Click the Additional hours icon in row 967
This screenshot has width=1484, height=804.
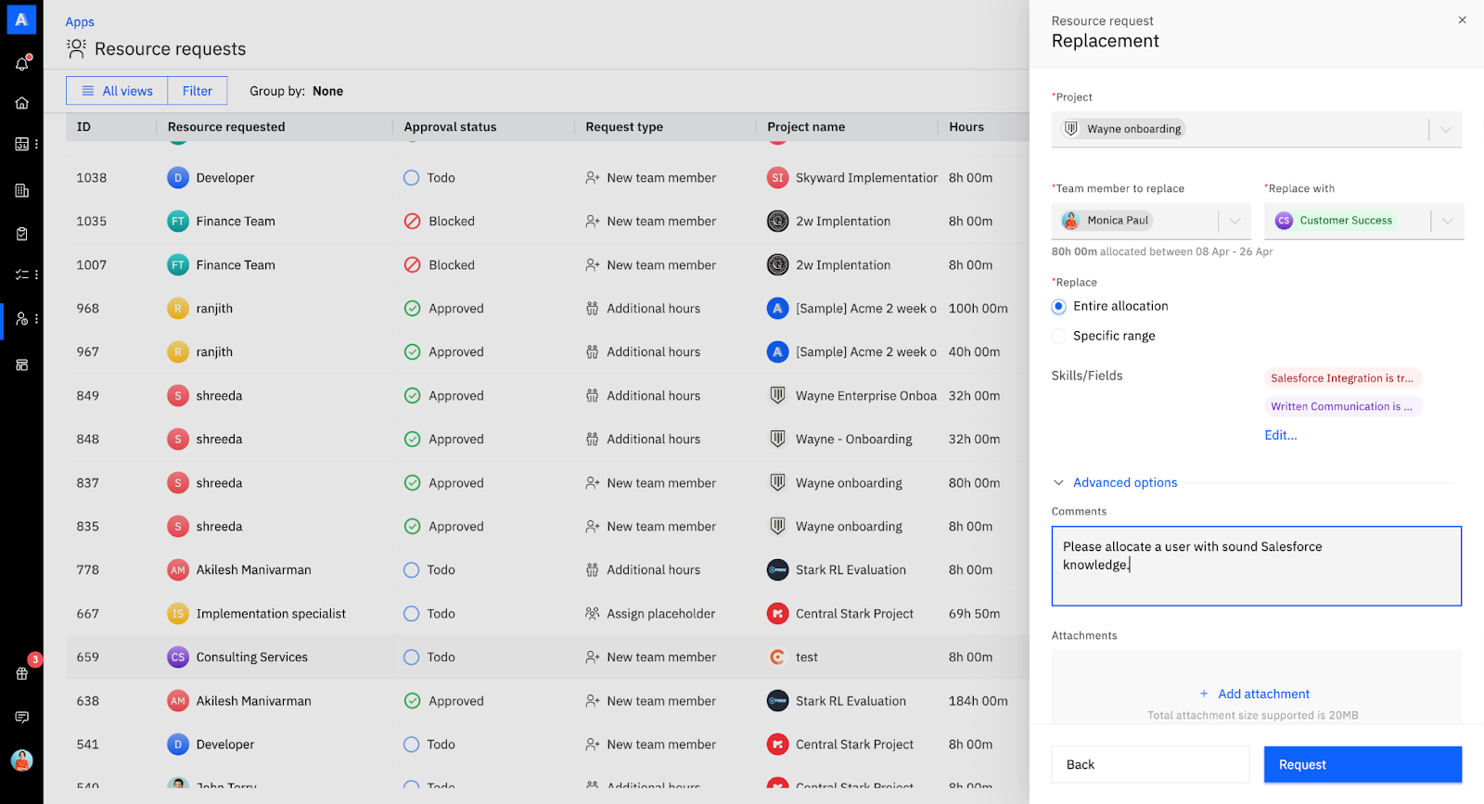pos(592,351)
